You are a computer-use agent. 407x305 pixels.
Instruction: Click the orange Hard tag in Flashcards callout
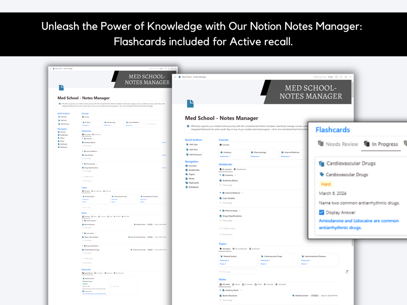(x=326, y=184)
